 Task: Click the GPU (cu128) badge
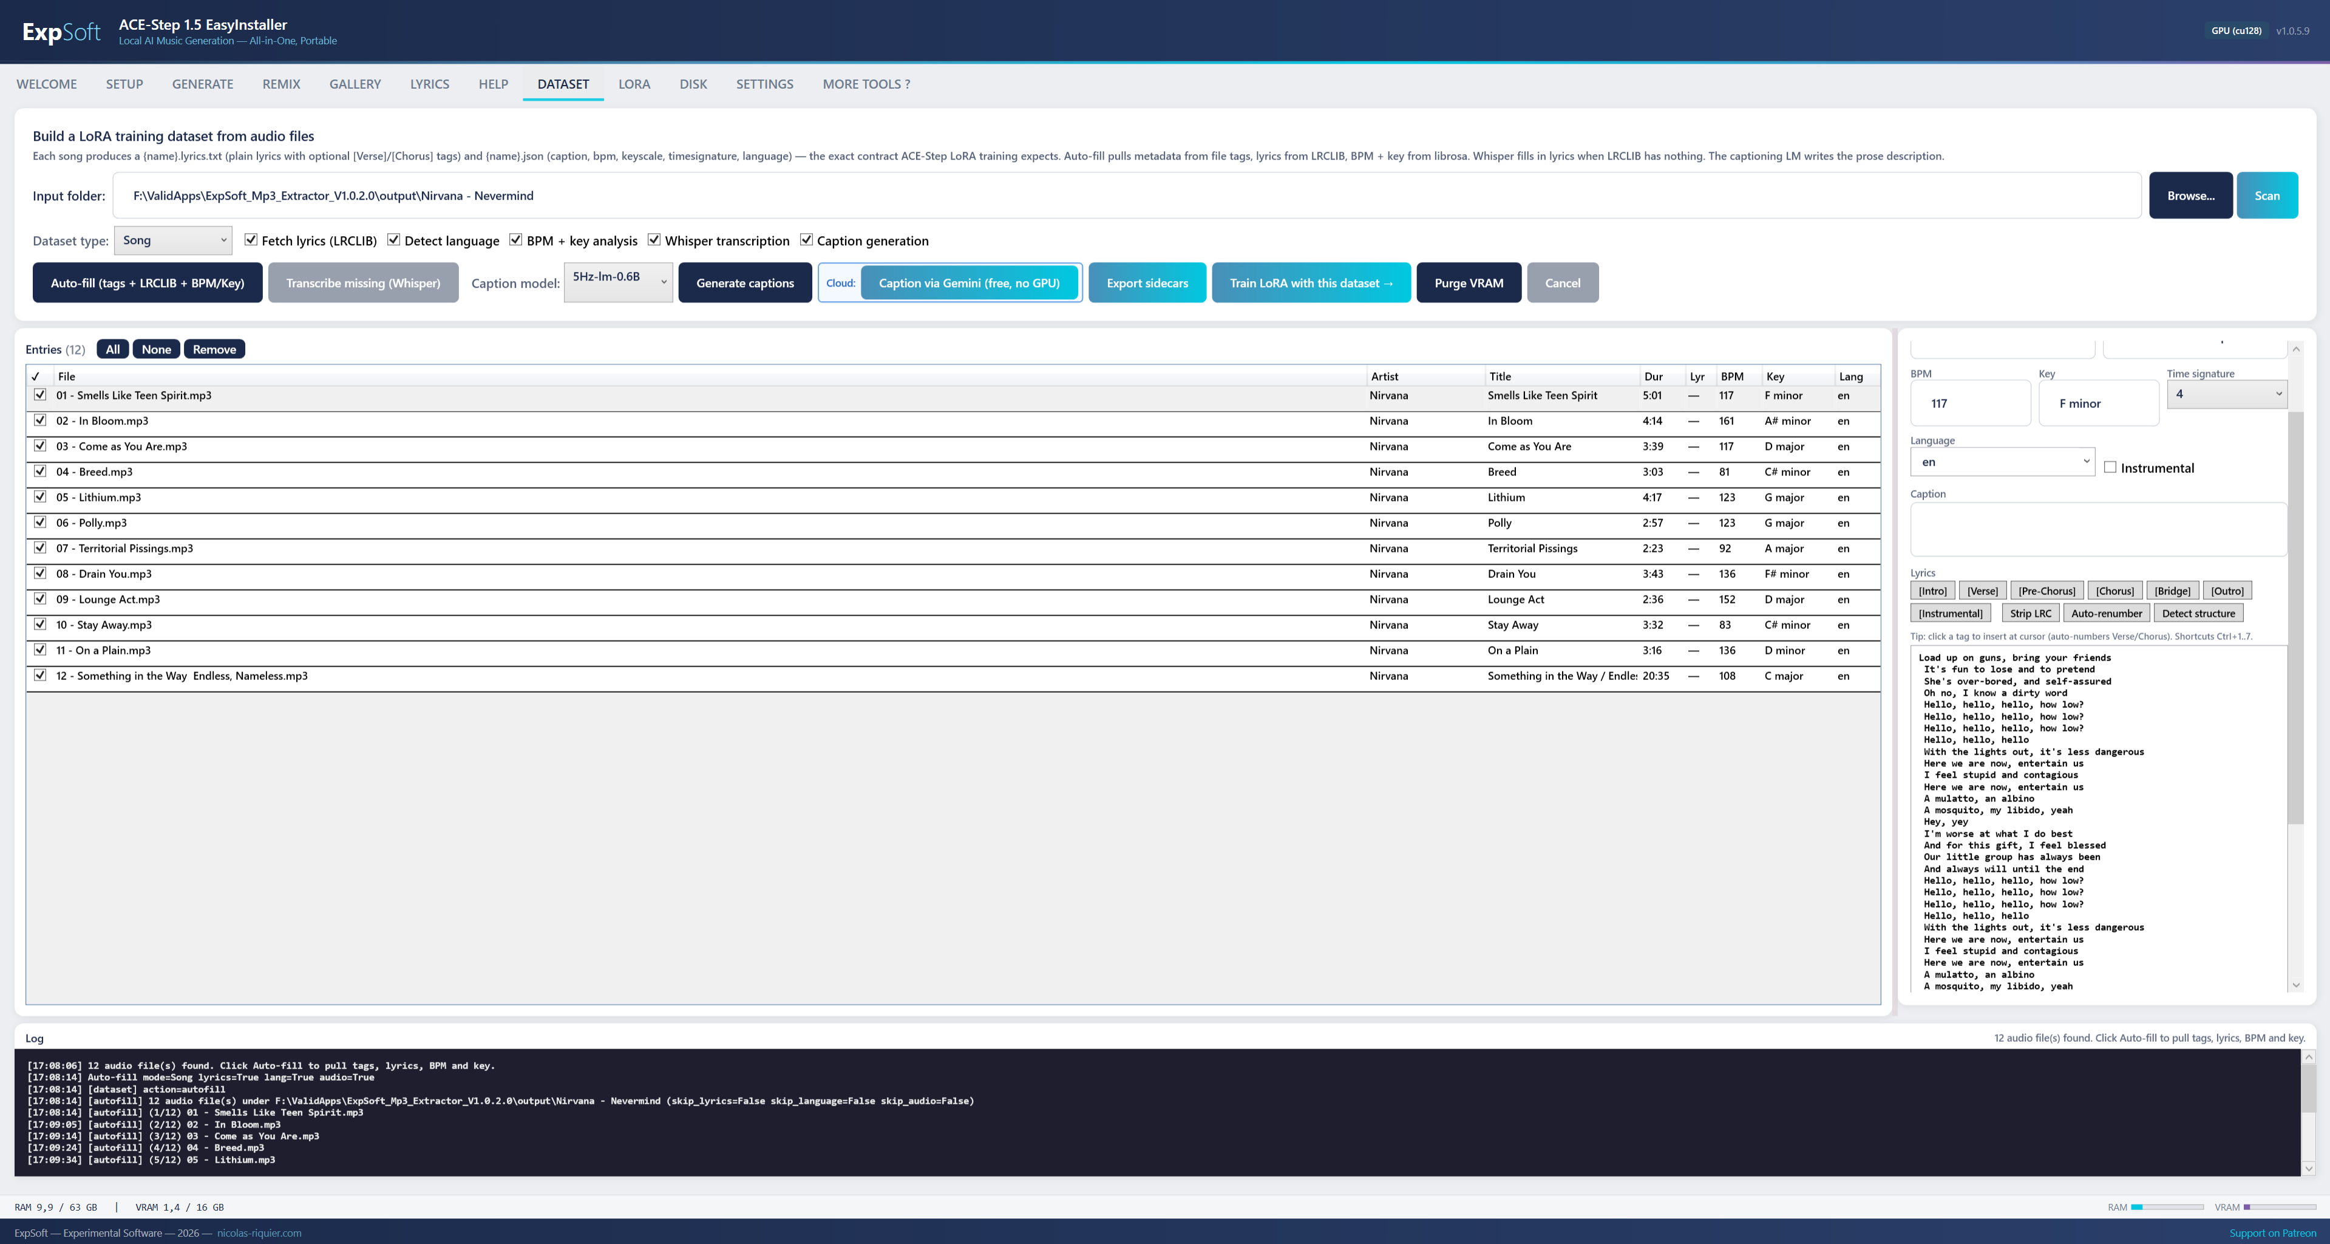coord(2236,31)
